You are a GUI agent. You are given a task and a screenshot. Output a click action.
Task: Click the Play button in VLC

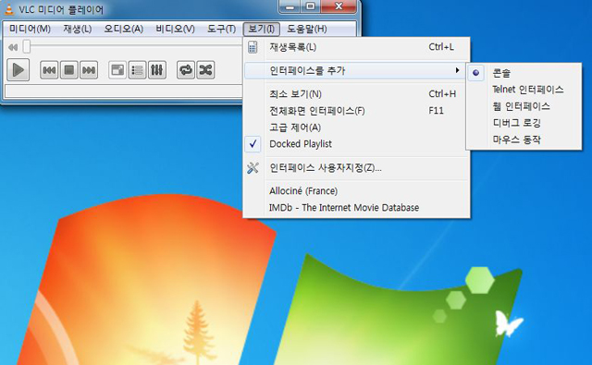pos(18,70)
